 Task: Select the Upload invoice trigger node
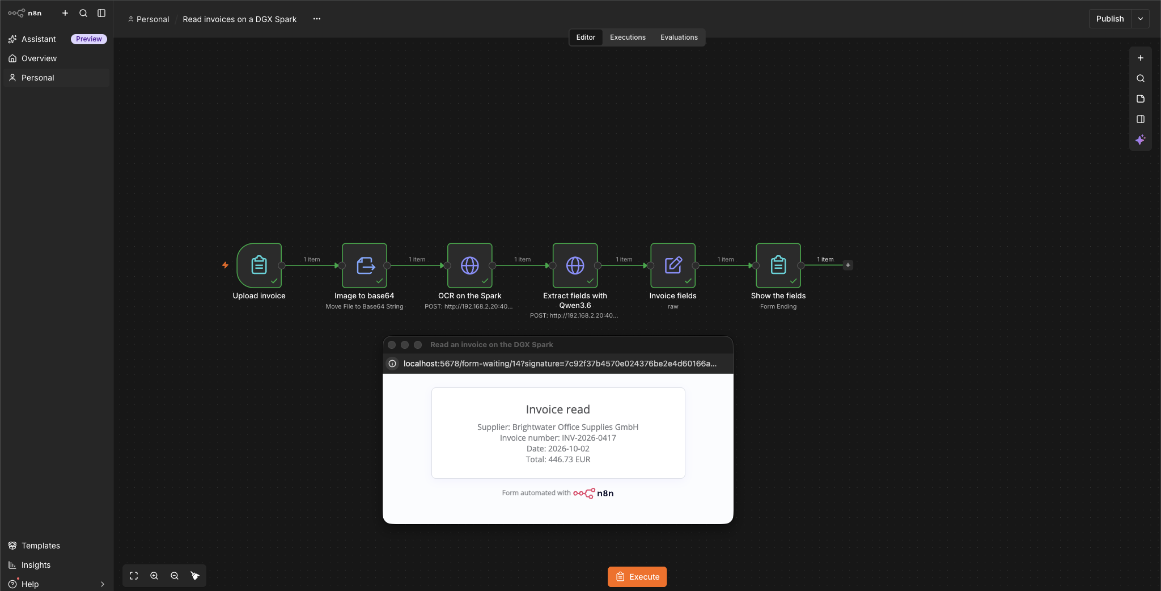click(x=259, y=265)
